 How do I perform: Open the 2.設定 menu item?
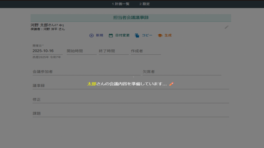click(144, 4)
